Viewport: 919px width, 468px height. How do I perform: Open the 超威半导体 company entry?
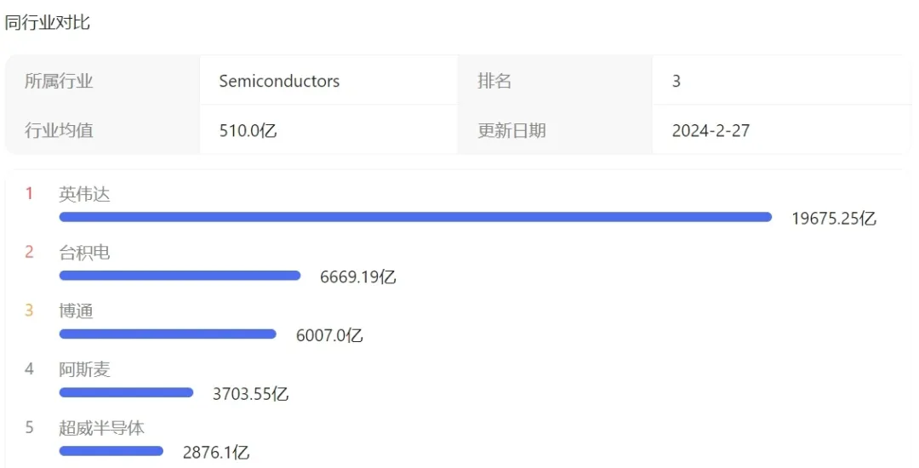[101, 428]
